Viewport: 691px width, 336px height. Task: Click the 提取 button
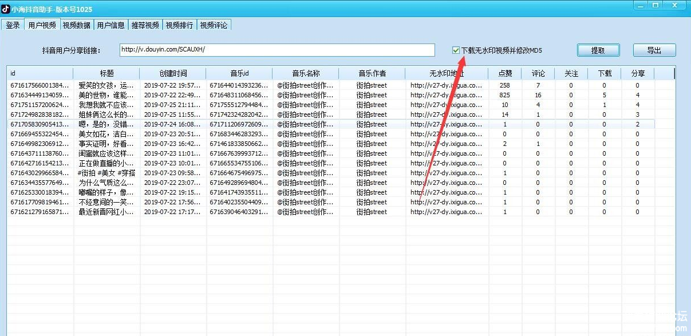(x=598, y=50)
